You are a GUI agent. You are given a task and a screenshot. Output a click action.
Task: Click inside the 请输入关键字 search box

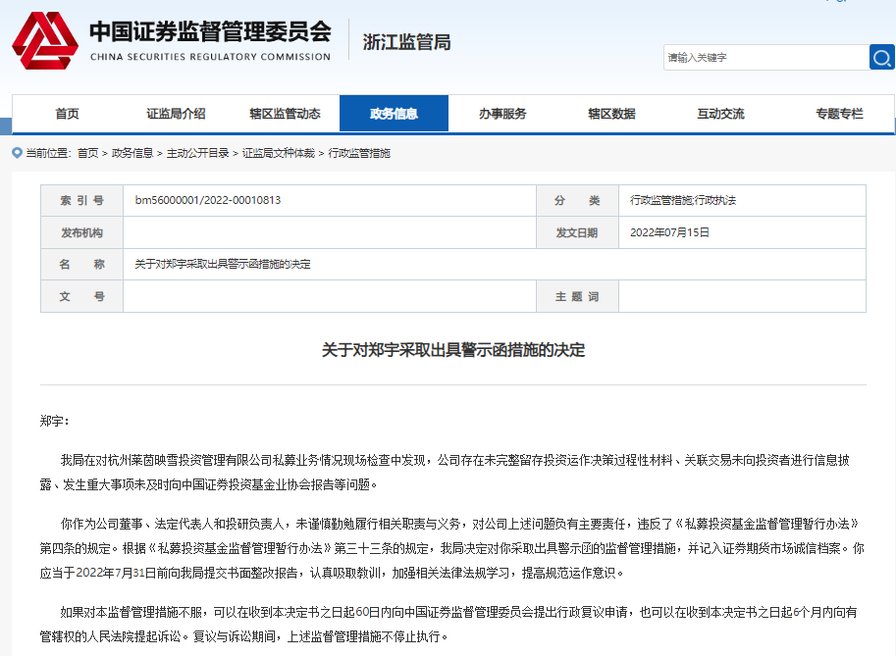pos(765,57)
